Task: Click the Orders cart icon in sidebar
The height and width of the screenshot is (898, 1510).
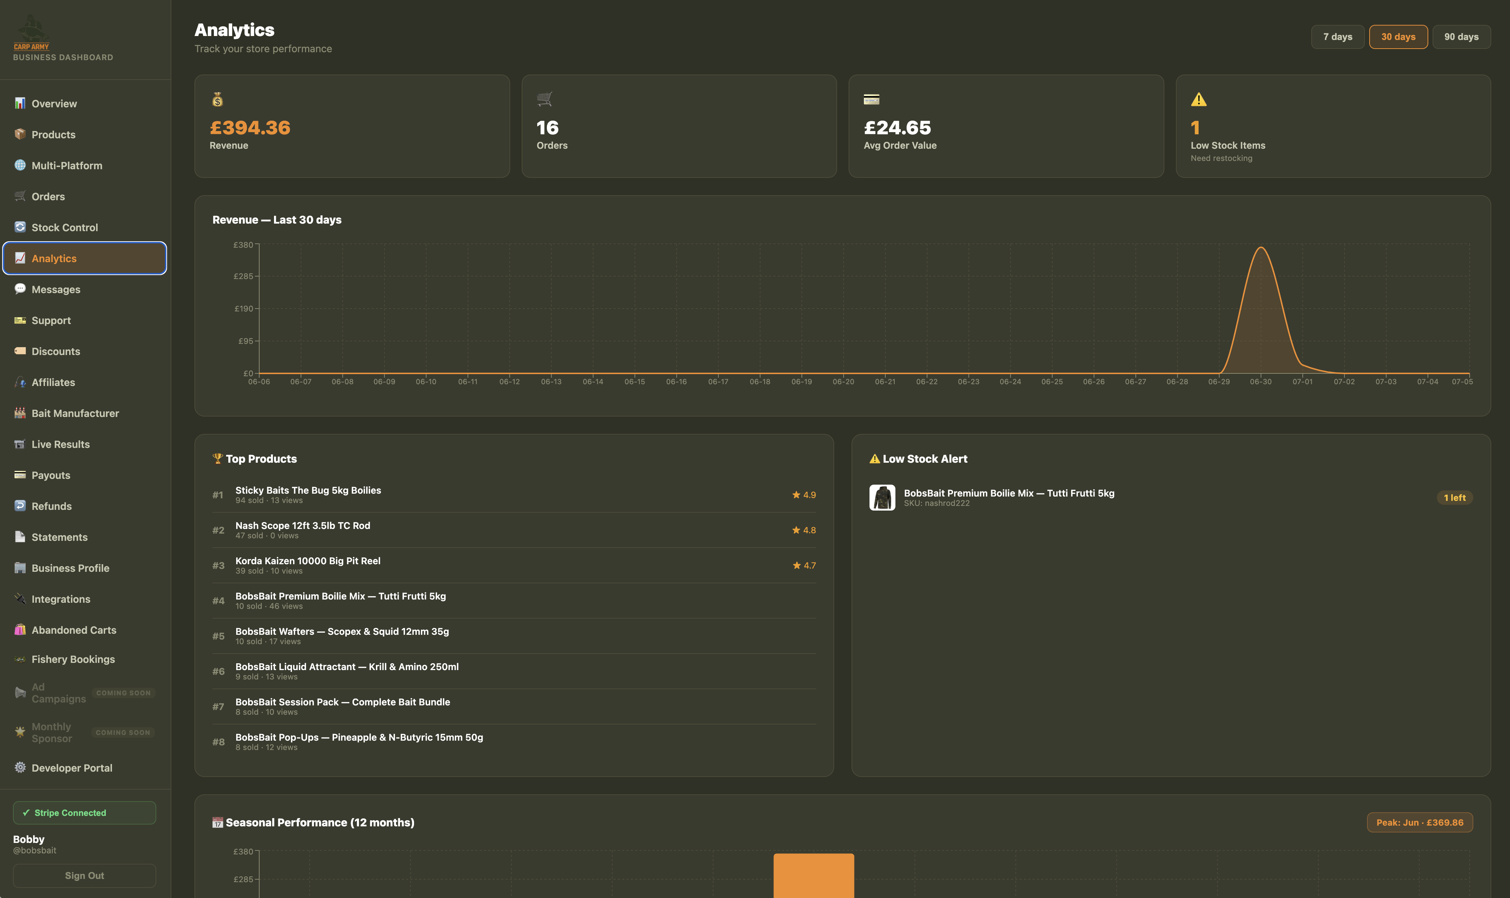Action: (x=20, y=196)
